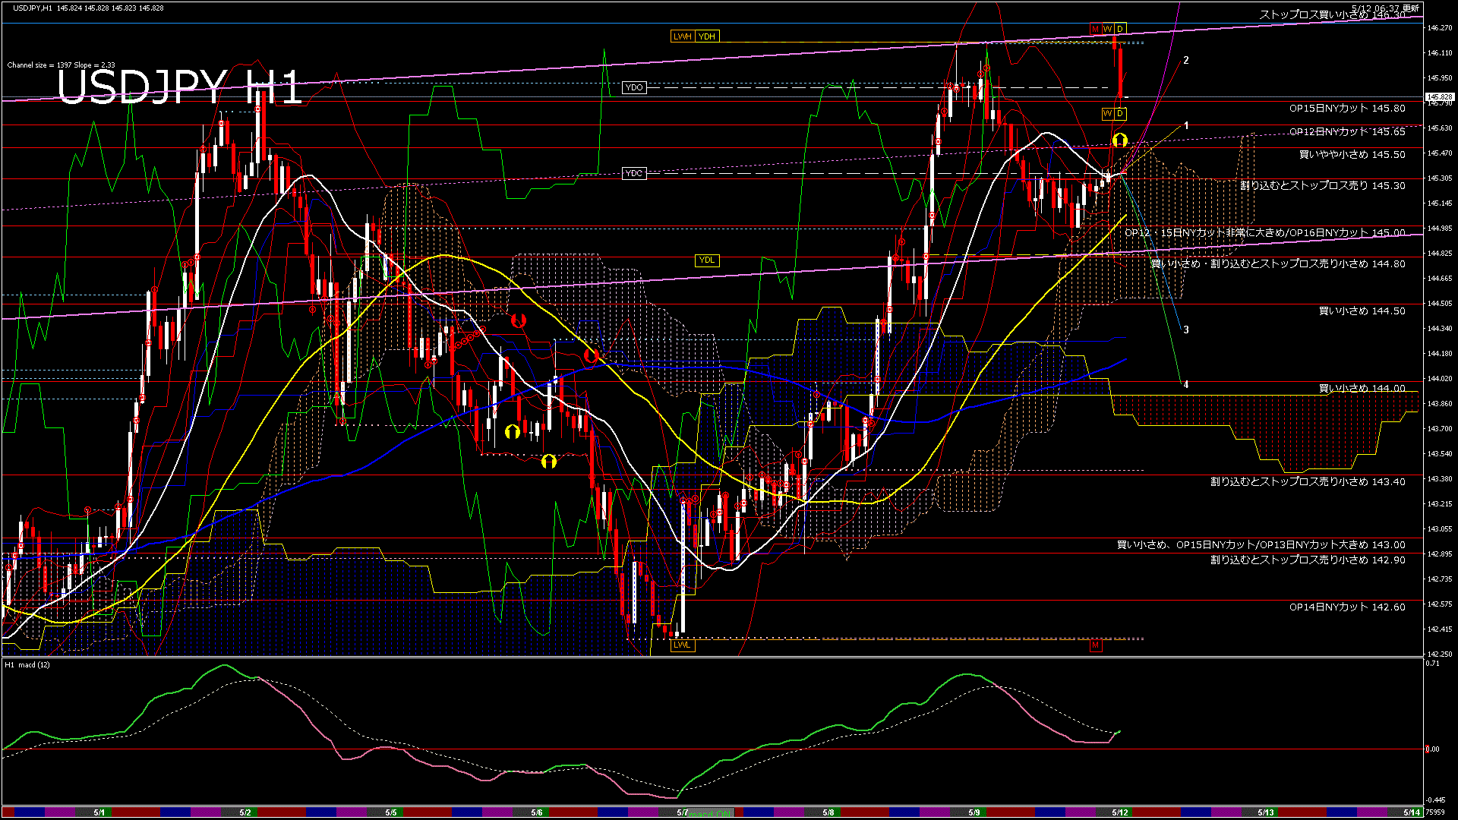Image resolution: width=1458 pixels, height=820 pixels.
Task: Click the 'OP14日NYカット 142.60' annotation
Action: 1346,607
